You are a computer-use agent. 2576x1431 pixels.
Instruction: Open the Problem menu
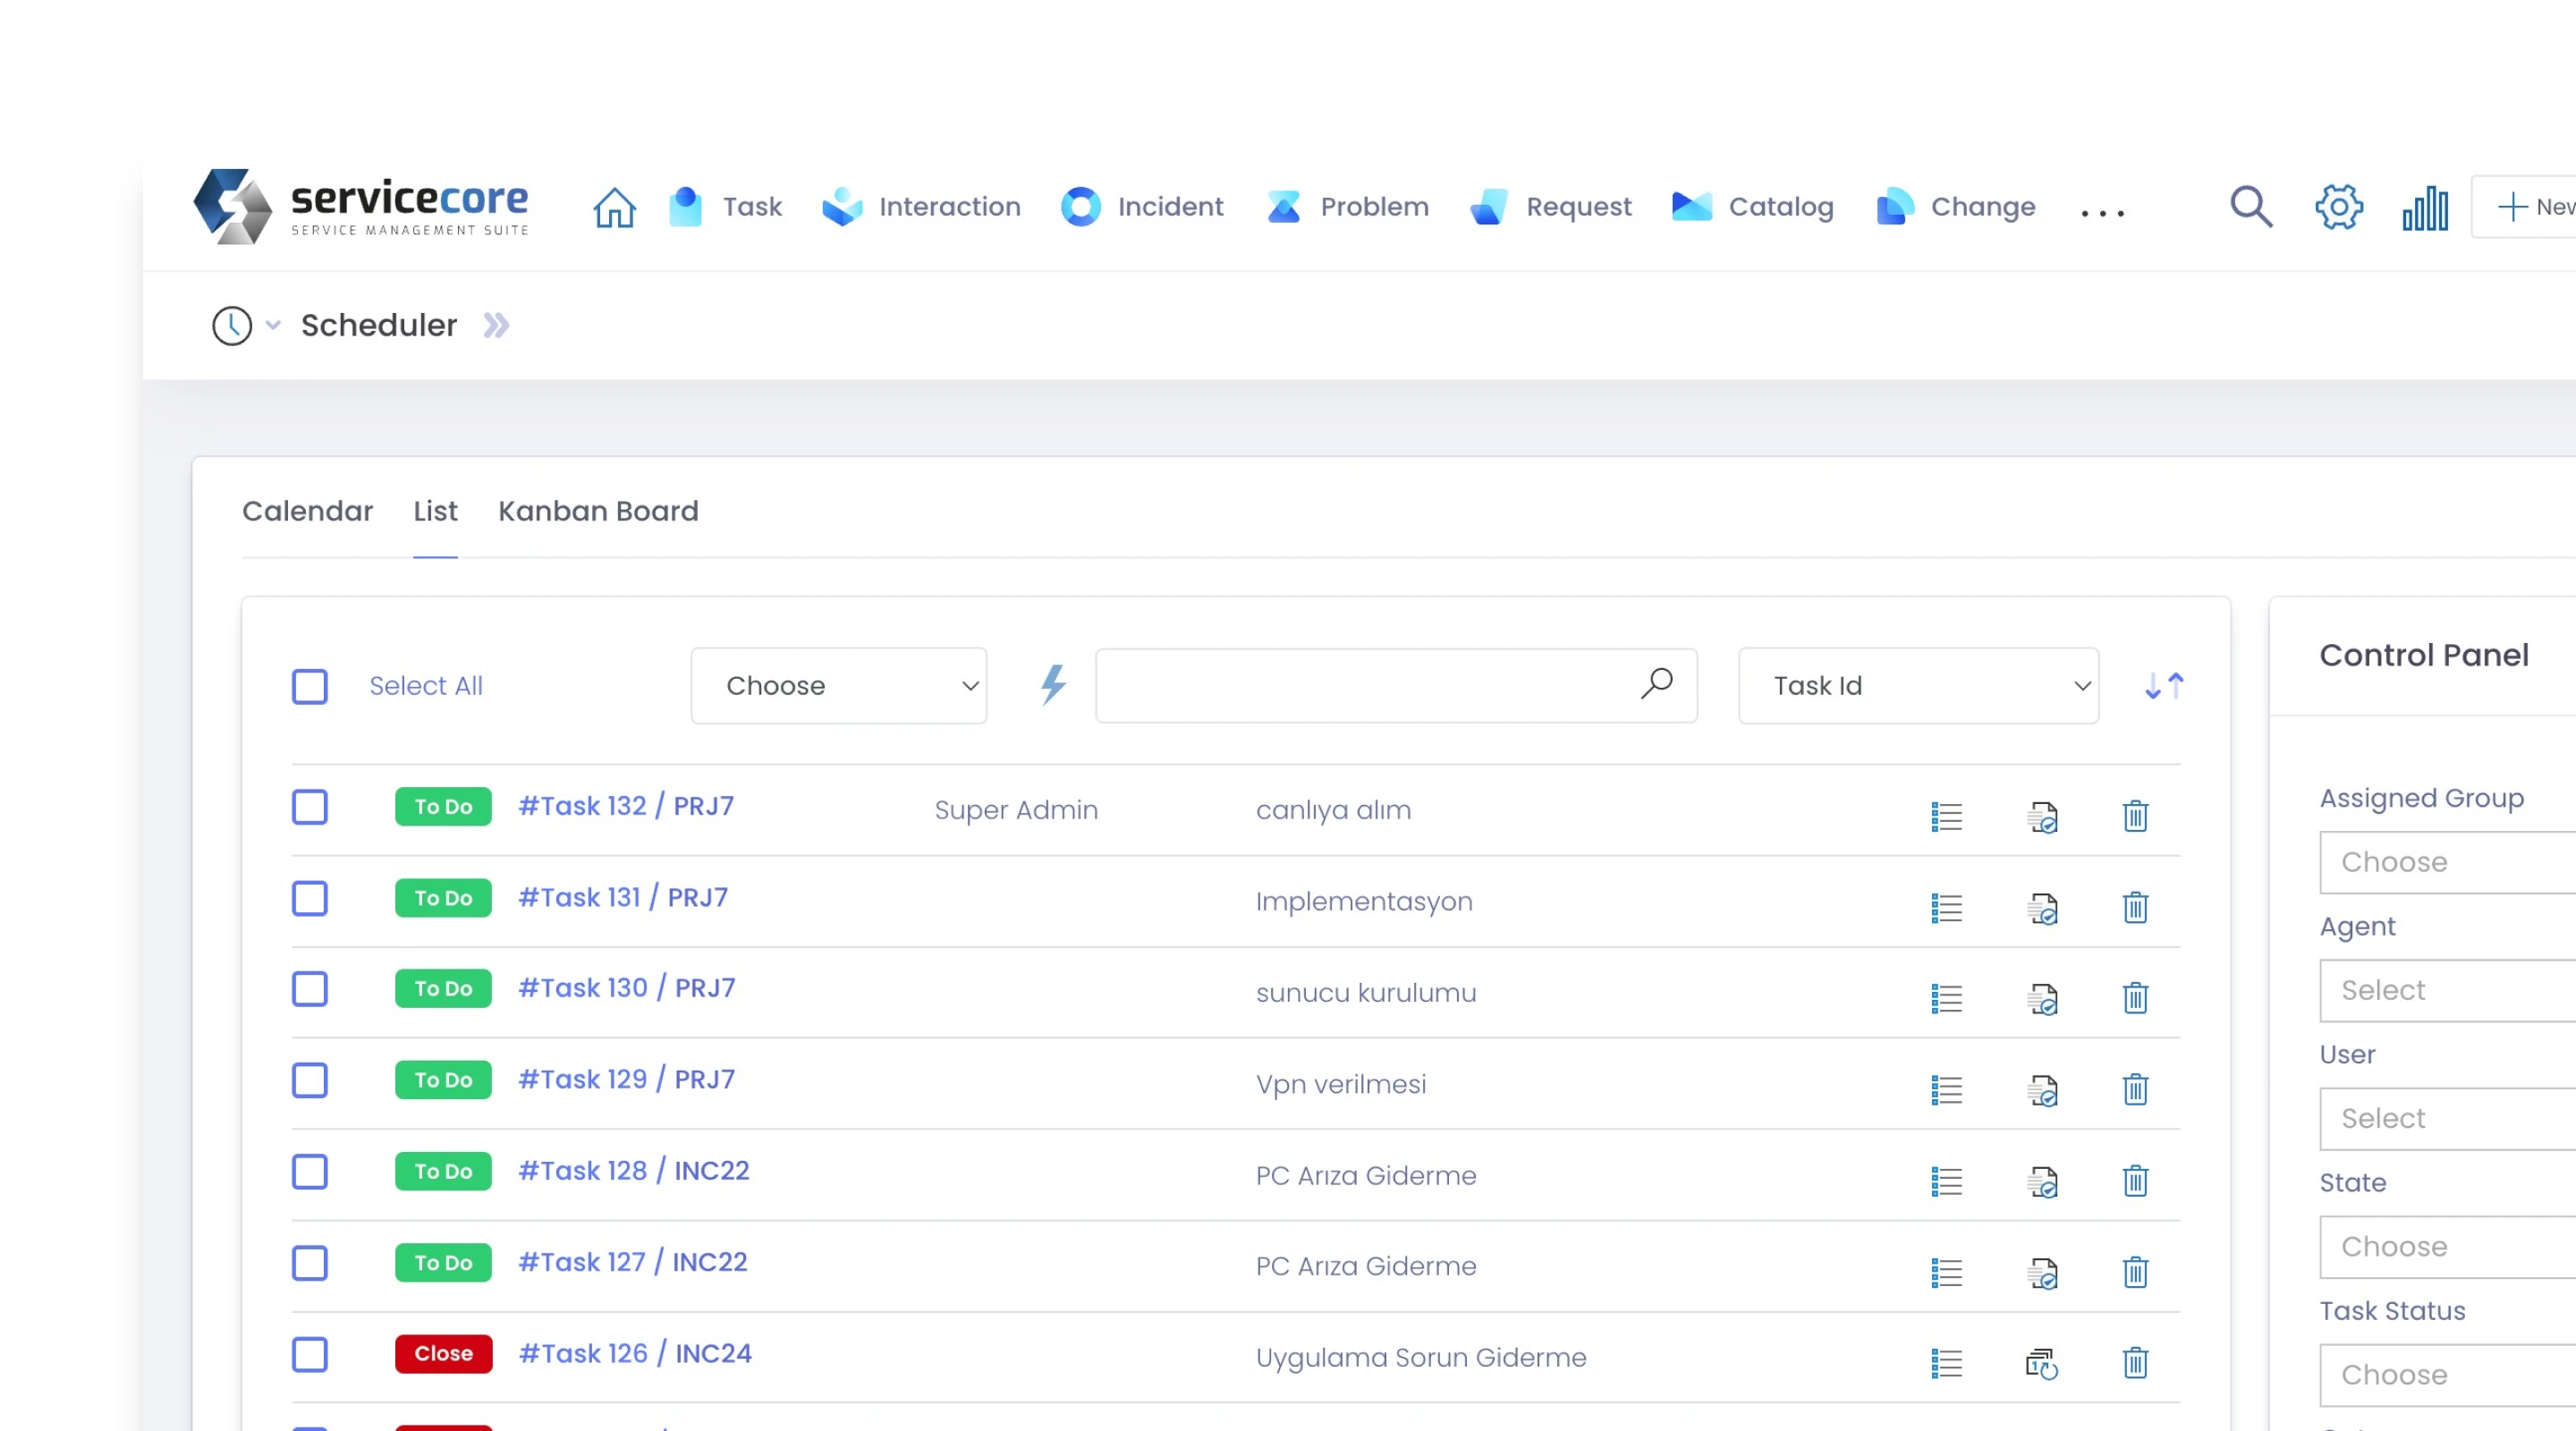point(1347,207)
